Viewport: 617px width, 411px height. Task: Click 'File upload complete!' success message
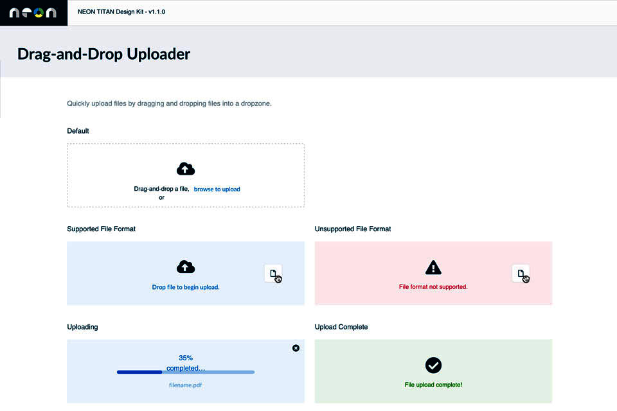point(433,385)
